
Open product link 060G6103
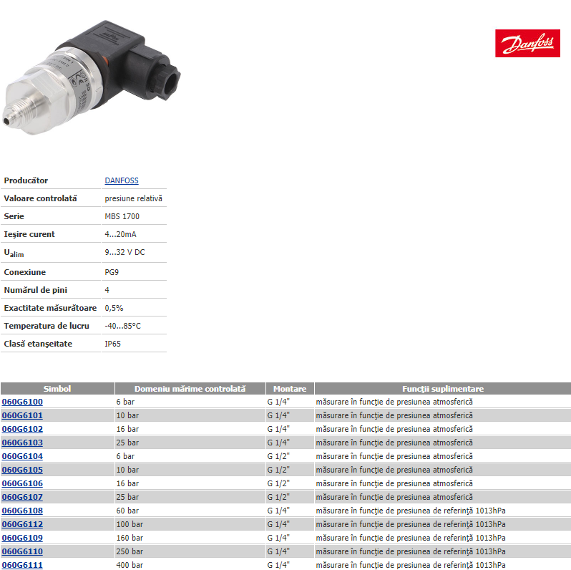(x=22, y=443)
